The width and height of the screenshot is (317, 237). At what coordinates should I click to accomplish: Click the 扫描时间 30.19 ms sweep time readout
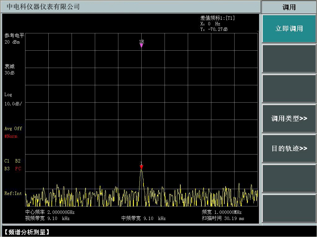tap(223, 218)
